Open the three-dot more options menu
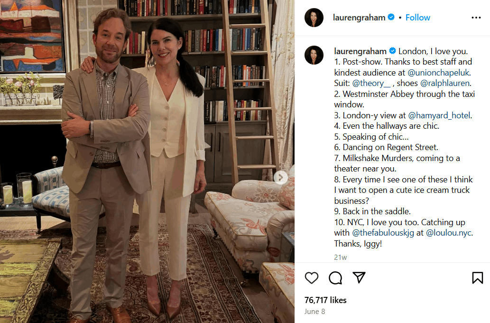 pyautogui.click(x=476, y=18)
